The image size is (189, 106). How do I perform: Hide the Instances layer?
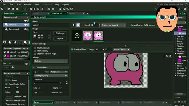click(25, 25)
